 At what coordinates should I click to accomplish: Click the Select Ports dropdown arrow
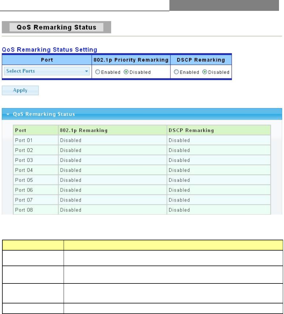coord(86,71)
